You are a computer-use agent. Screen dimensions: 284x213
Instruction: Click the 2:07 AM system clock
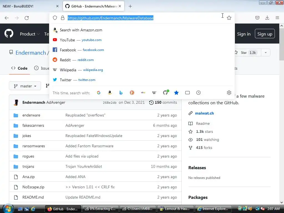[273, 209]
